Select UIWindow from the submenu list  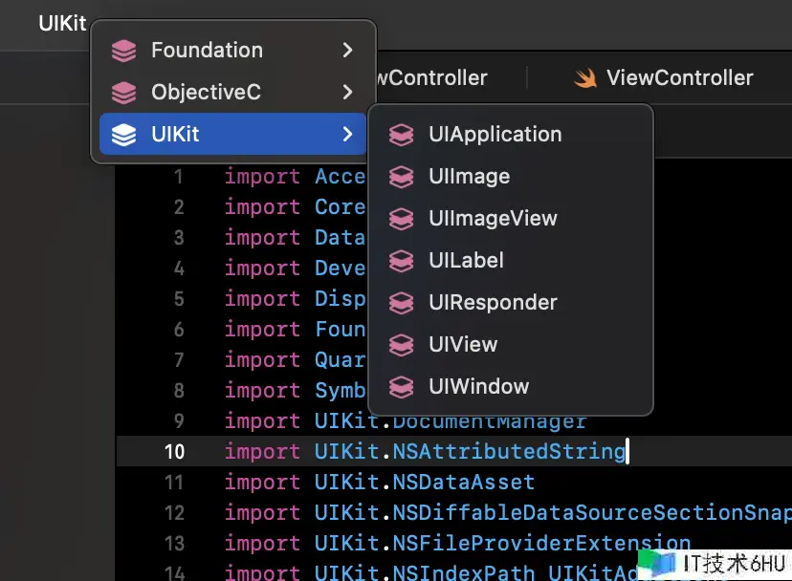pyautogui.click(x=478, y=387)
